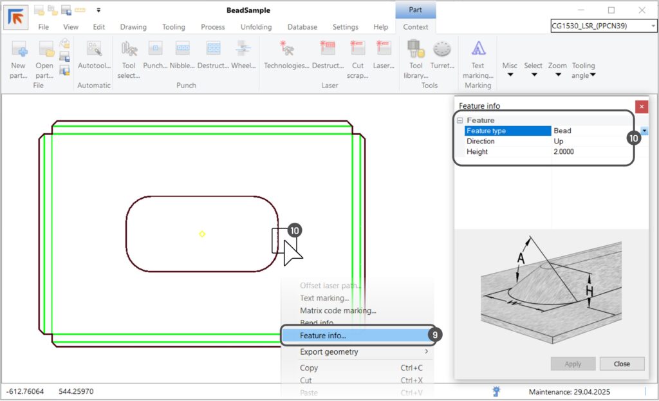
Task: Open laser Technologies settings
Action: (286, 50)
